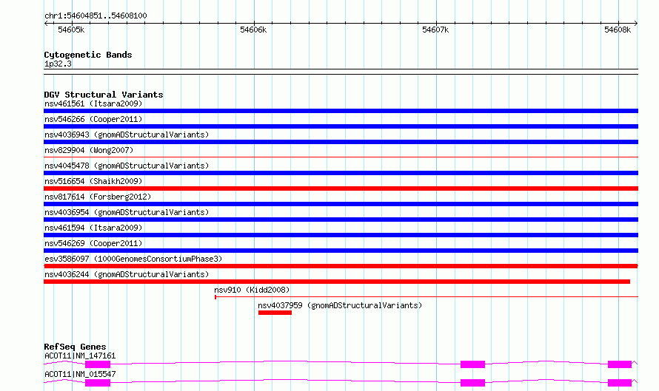Open nsv4036943 (gnomADStructuralVariants) label

(x=127, y=135)
